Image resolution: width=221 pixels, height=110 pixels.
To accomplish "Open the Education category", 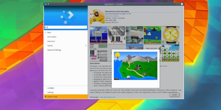I will (x=66, y=41).
